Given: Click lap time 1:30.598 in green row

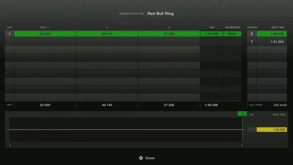Looking at the screenshot, I should coord(212,34).
